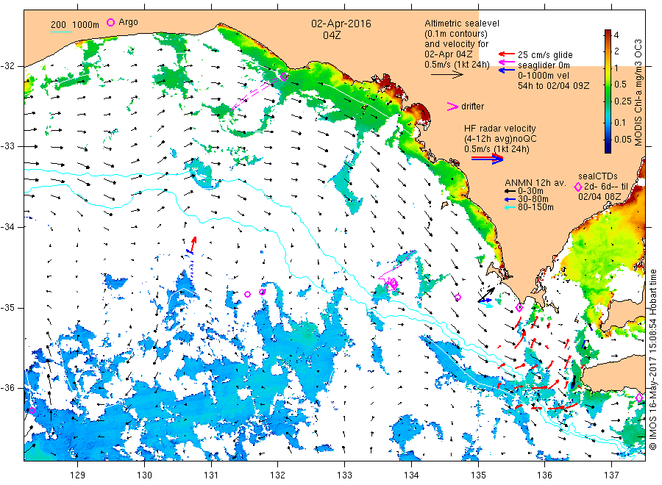Click the 02-Apr-2016 date label
This screenshot has height=485, width=662.
[x=341, y=24]
